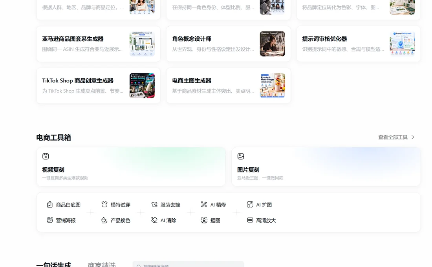The height and width of the screenshot is (267, 432).
Task: Click the 高清放大 HD icon
Action: 250,220
